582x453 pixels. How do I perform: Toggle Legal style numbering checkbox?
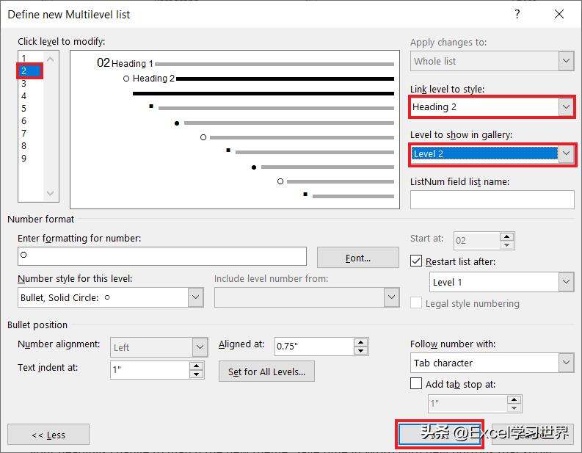[416, 303]
